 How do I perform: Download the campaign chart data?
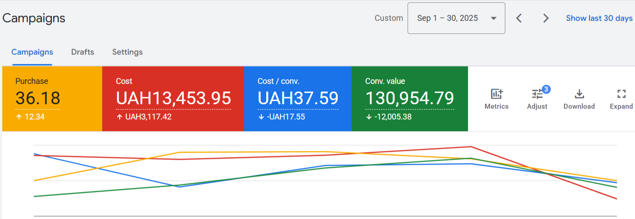(x=579, y=99)
